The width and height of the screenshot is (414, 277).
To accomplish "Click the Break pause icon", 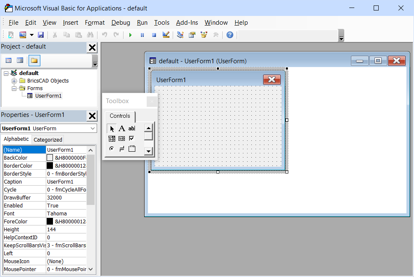I will 142,35.
